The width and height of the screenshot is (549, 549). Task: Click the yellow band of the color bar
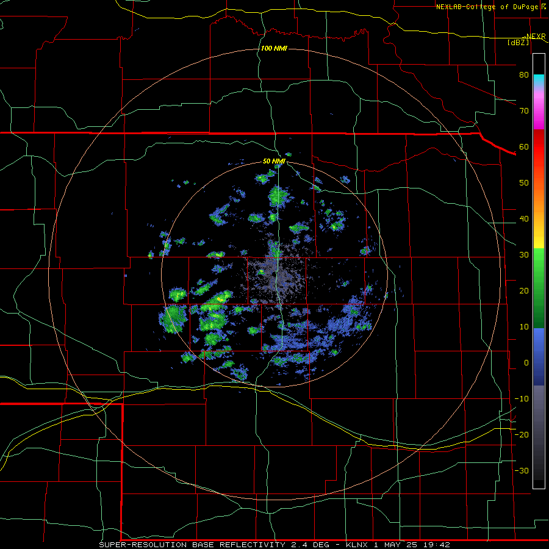pos(539,240)
